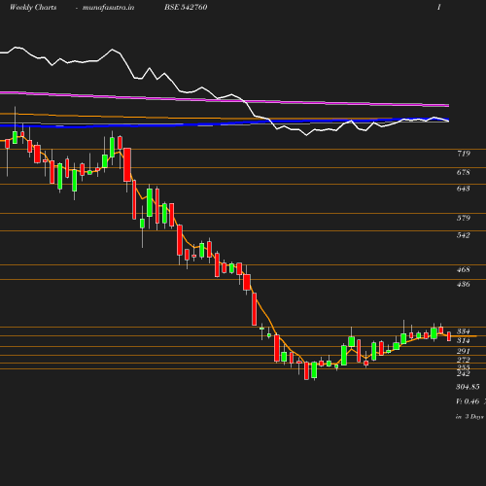Click the 643 price level label
486x486 pixels.
click(464, 189)
